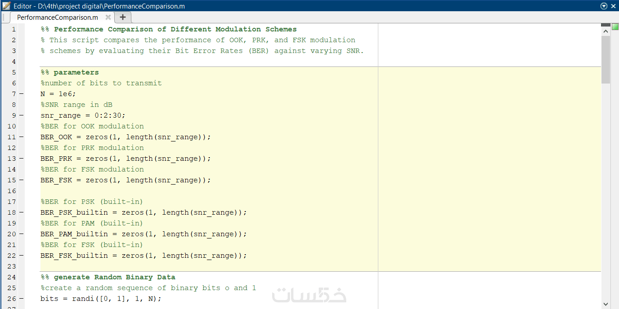The height and width of the screenshot is (309, 619).
Task: Click the Editor pencil icon in title bar
Action: 6,6
